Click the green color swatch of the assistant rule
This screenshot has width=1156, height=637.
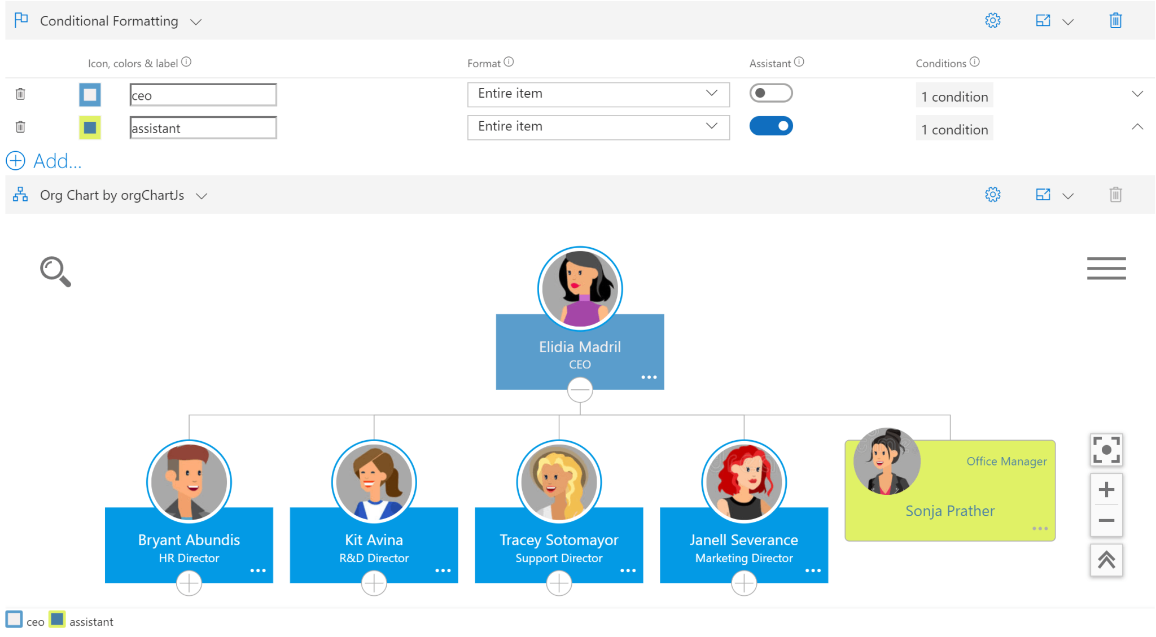coord(90,128)
